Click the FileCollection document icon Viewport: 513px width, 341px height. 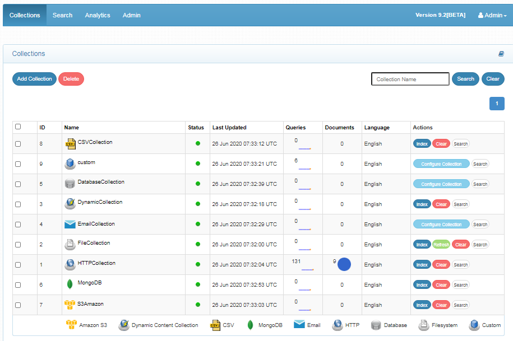[x=70, y=244]
